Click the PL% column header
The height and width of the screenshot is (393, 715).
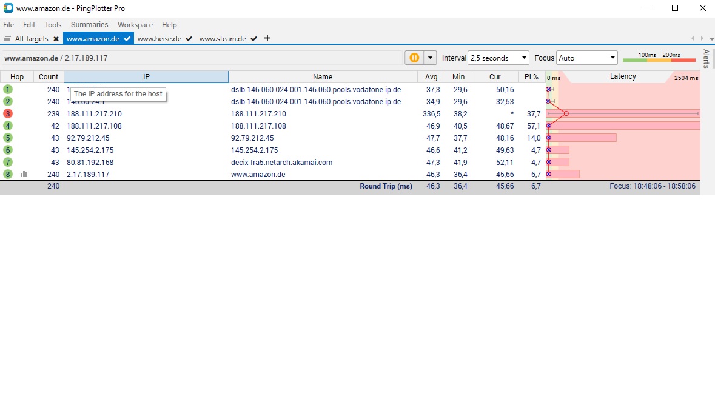point(531,76)
